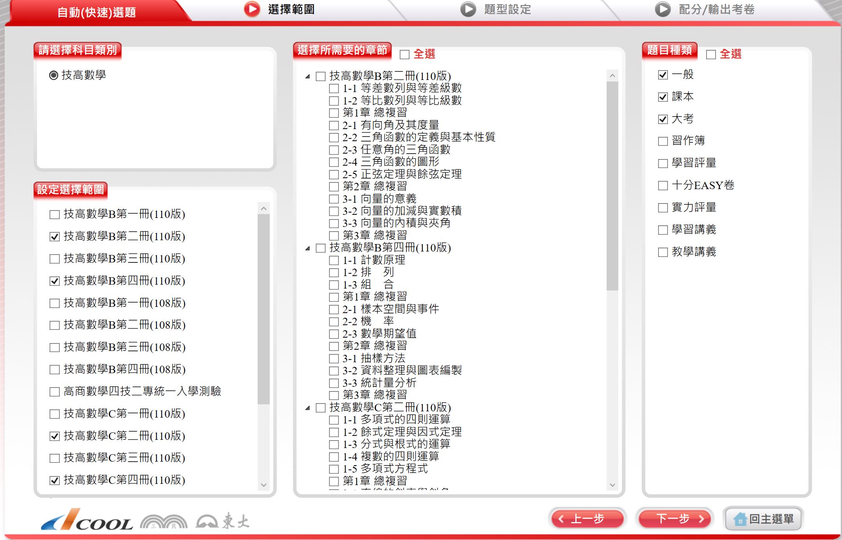This screenshot has height=540, width=842.
Task: Collapse the 技高數學B第四冊(110版) tree node
Action: (x=308, y=248)
